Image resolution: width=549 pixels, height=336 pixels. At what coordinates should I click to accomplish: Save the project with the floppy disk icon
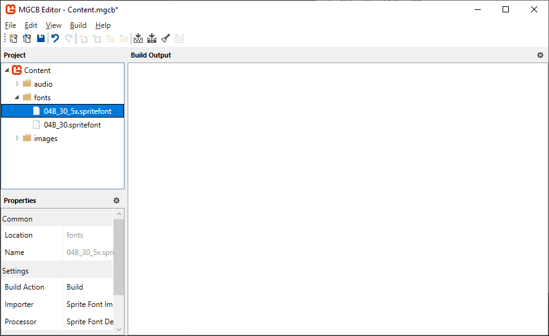pos(41,38)
